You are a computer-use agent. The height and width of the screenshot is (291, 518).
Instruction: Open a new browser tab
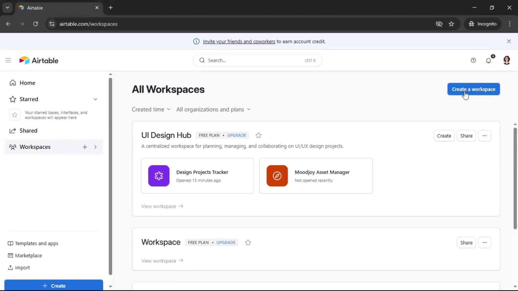[x=110, y=8]
